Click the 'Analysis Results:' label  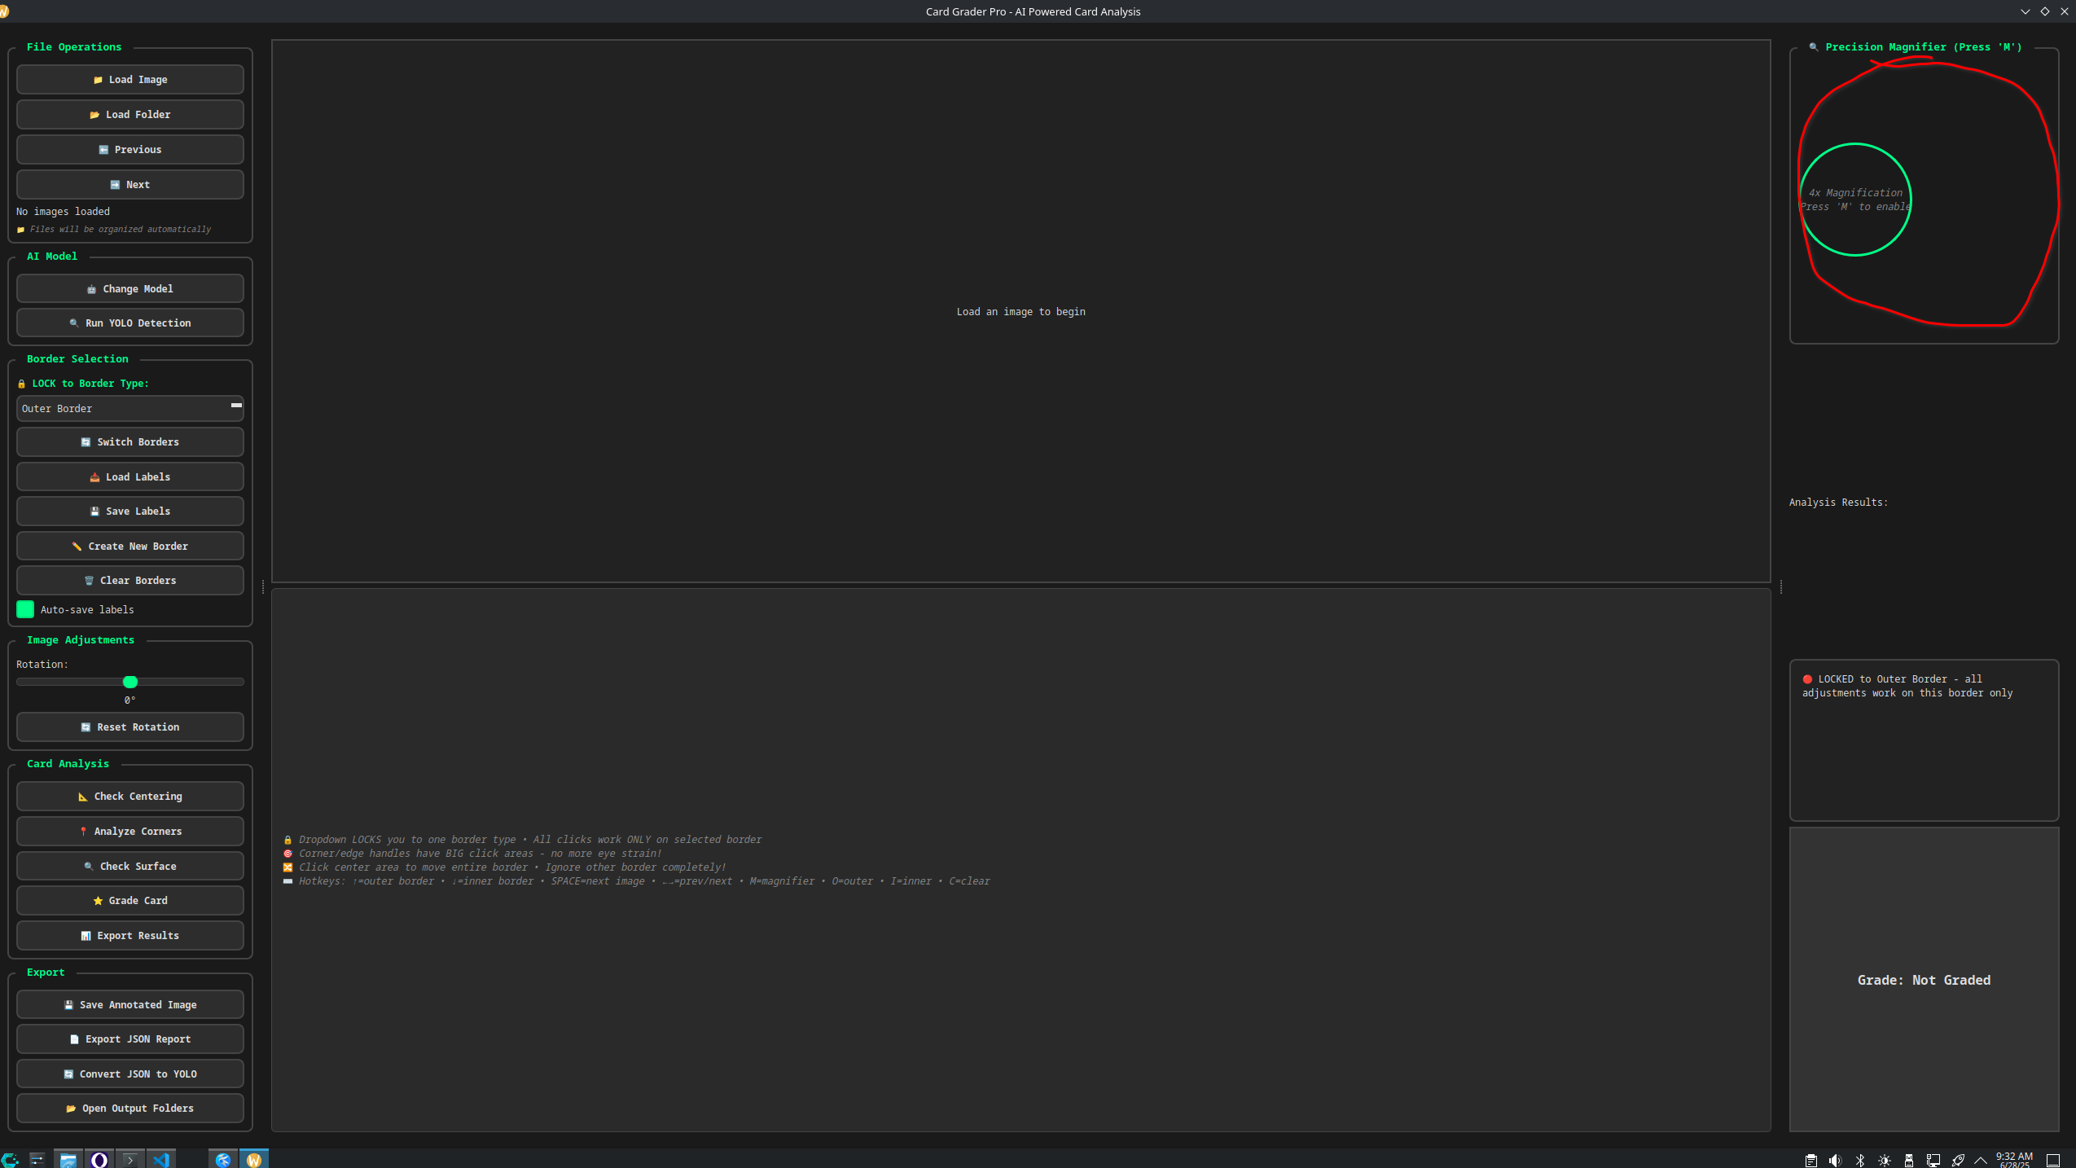coord(1838,502)
